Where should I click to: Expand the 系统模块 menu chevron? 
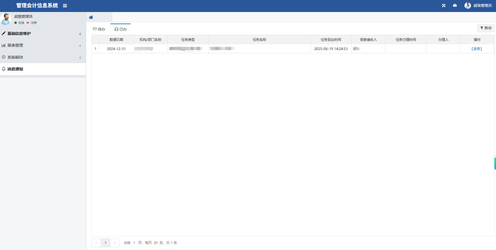click(x=80, y=57)
